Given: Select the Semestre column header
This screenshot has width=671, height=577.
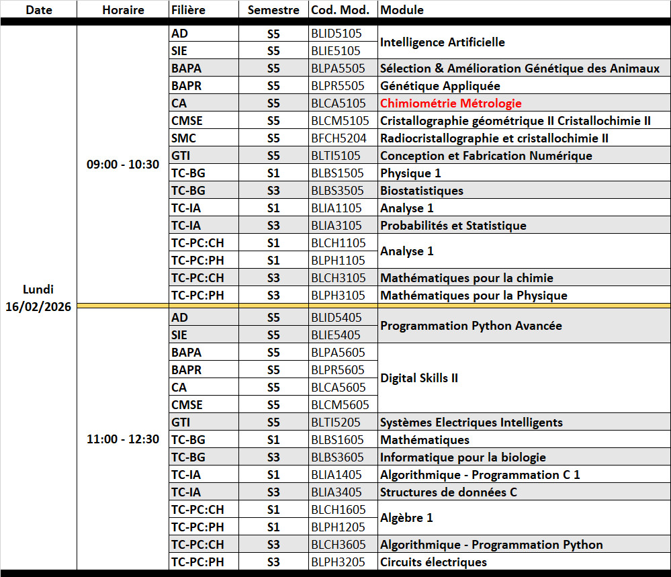Looking at the screenshot, I should [273, 10].
